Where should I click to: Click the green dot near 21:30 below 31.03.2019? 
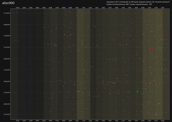click(x=152, y=95)
